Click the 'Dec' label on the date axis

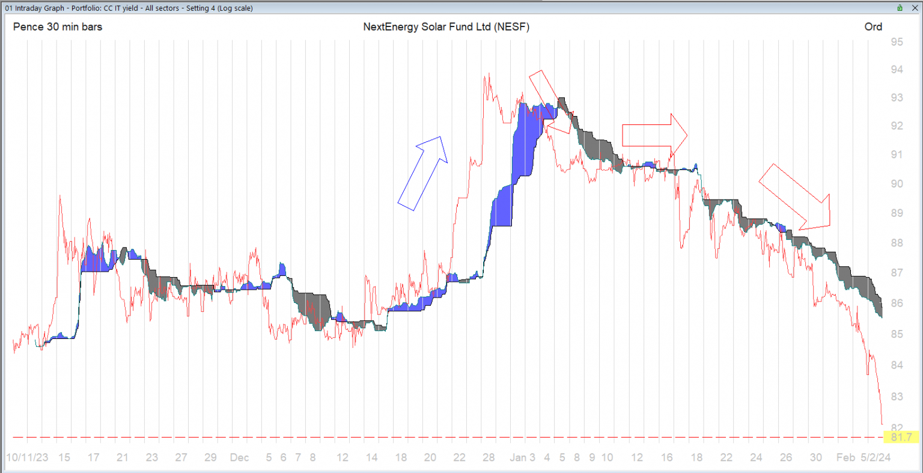point(239,457)
